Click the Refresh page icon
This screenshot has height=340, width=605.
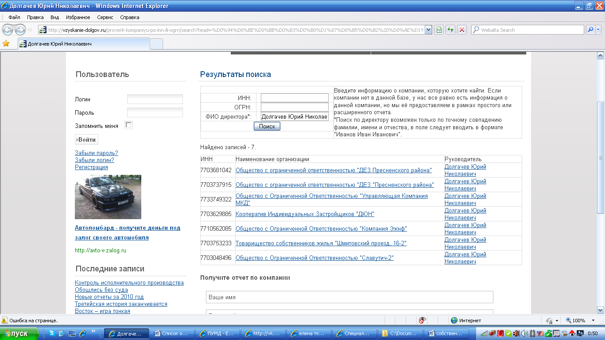(x=450, y=30)
